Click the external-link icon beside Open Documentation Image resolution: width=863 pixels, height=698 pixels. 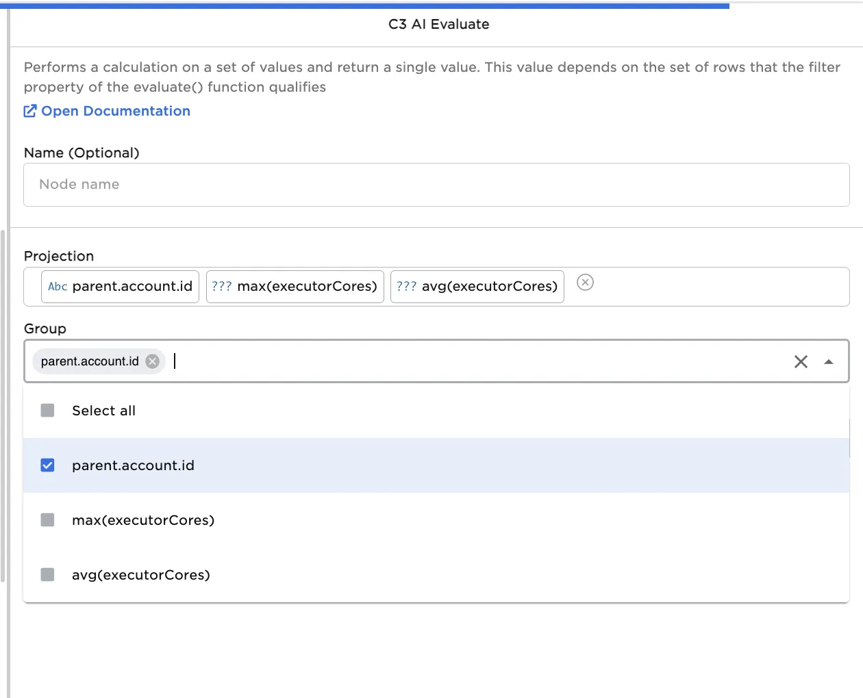[x=30, y=110]
